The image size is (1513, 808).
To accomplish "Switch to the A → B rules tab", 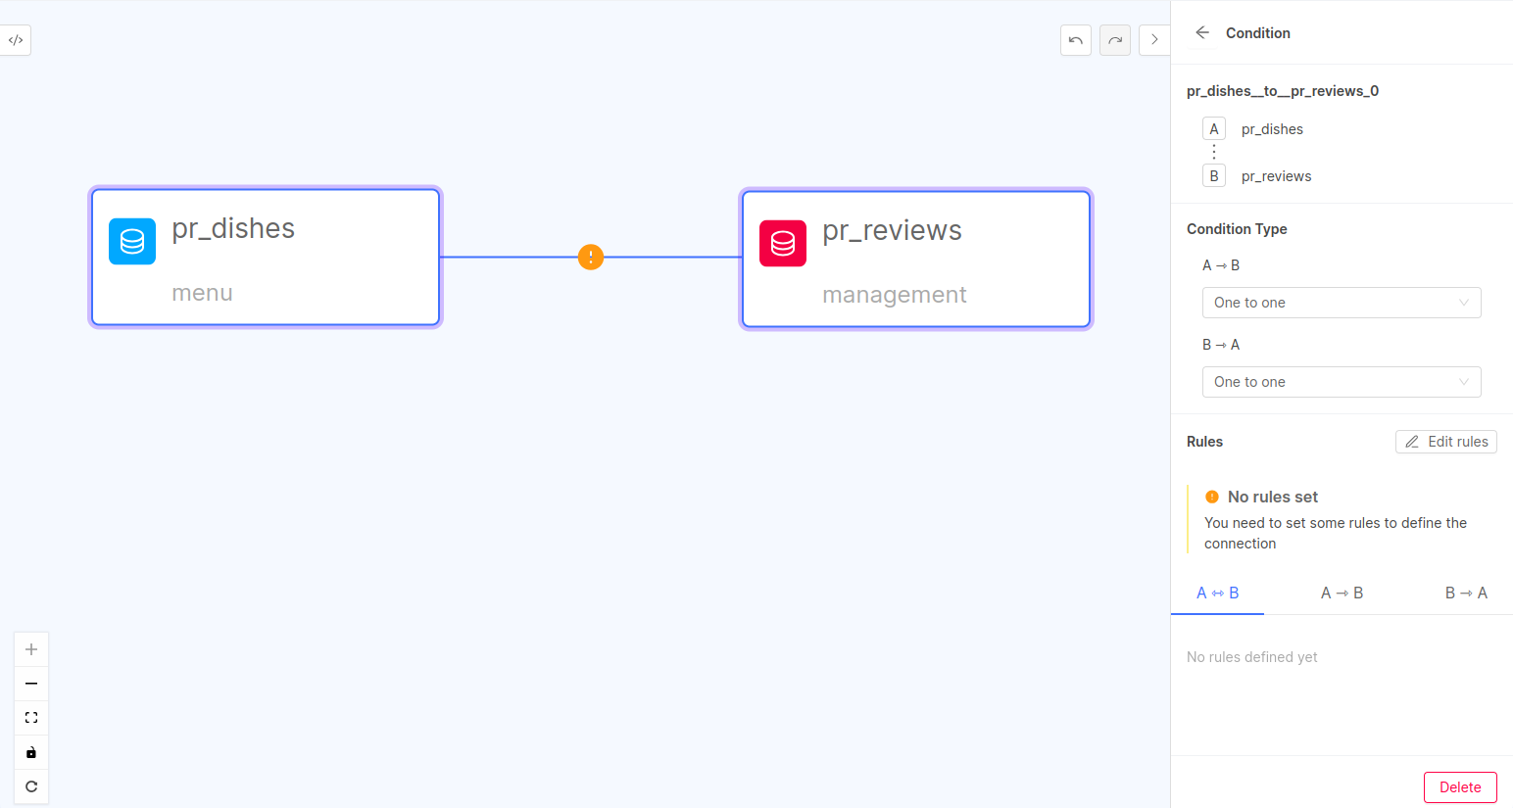I will click(x=1342, y=594).
